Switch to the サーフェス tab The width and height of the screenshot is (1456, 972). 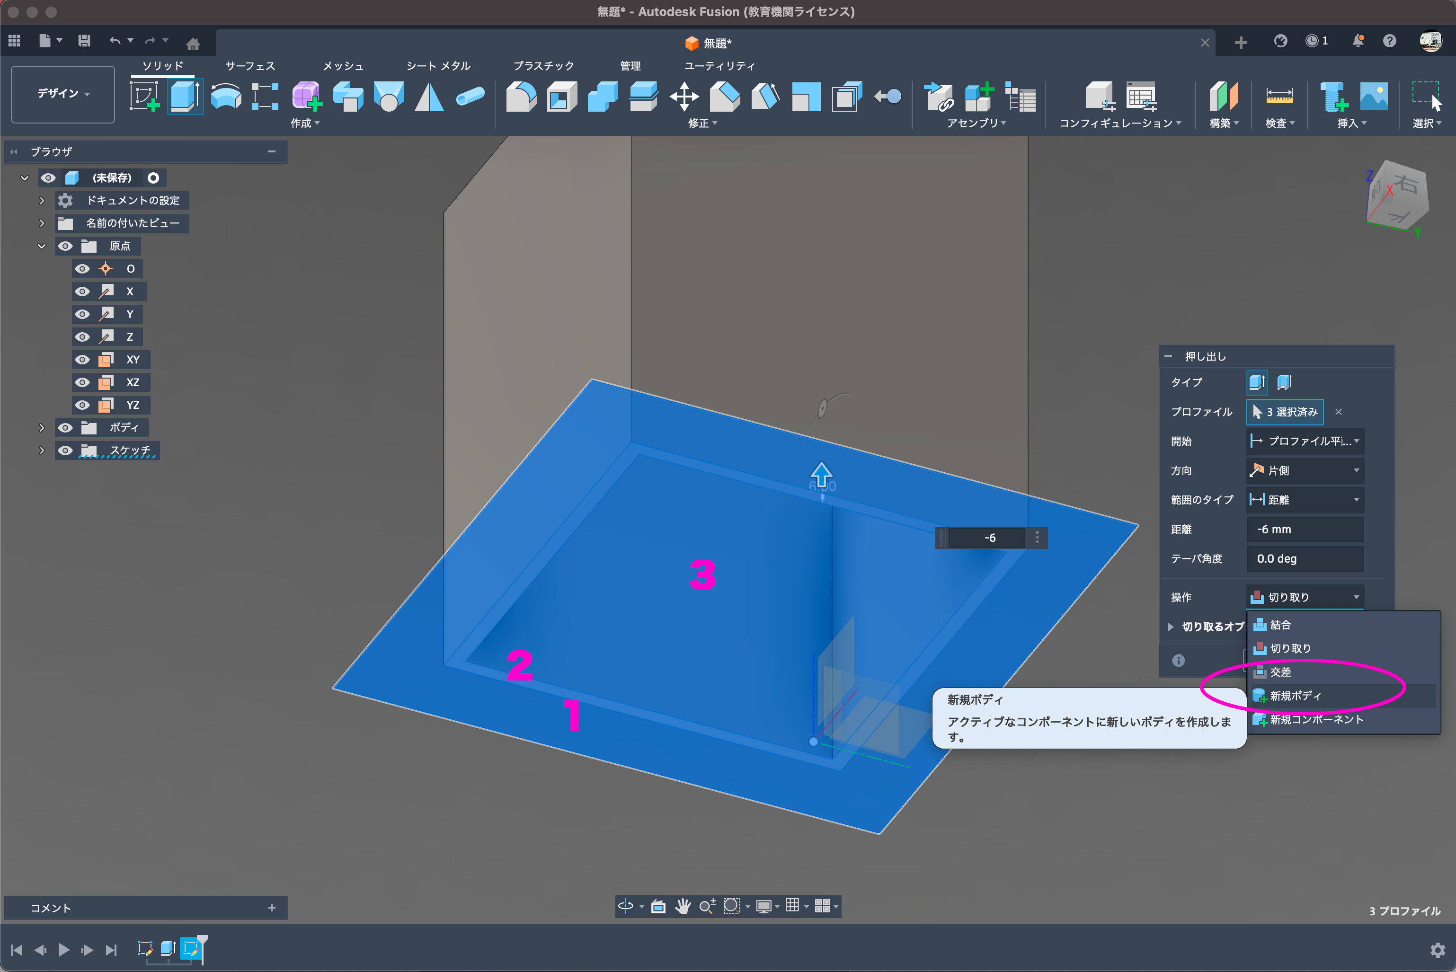(250, 66)
